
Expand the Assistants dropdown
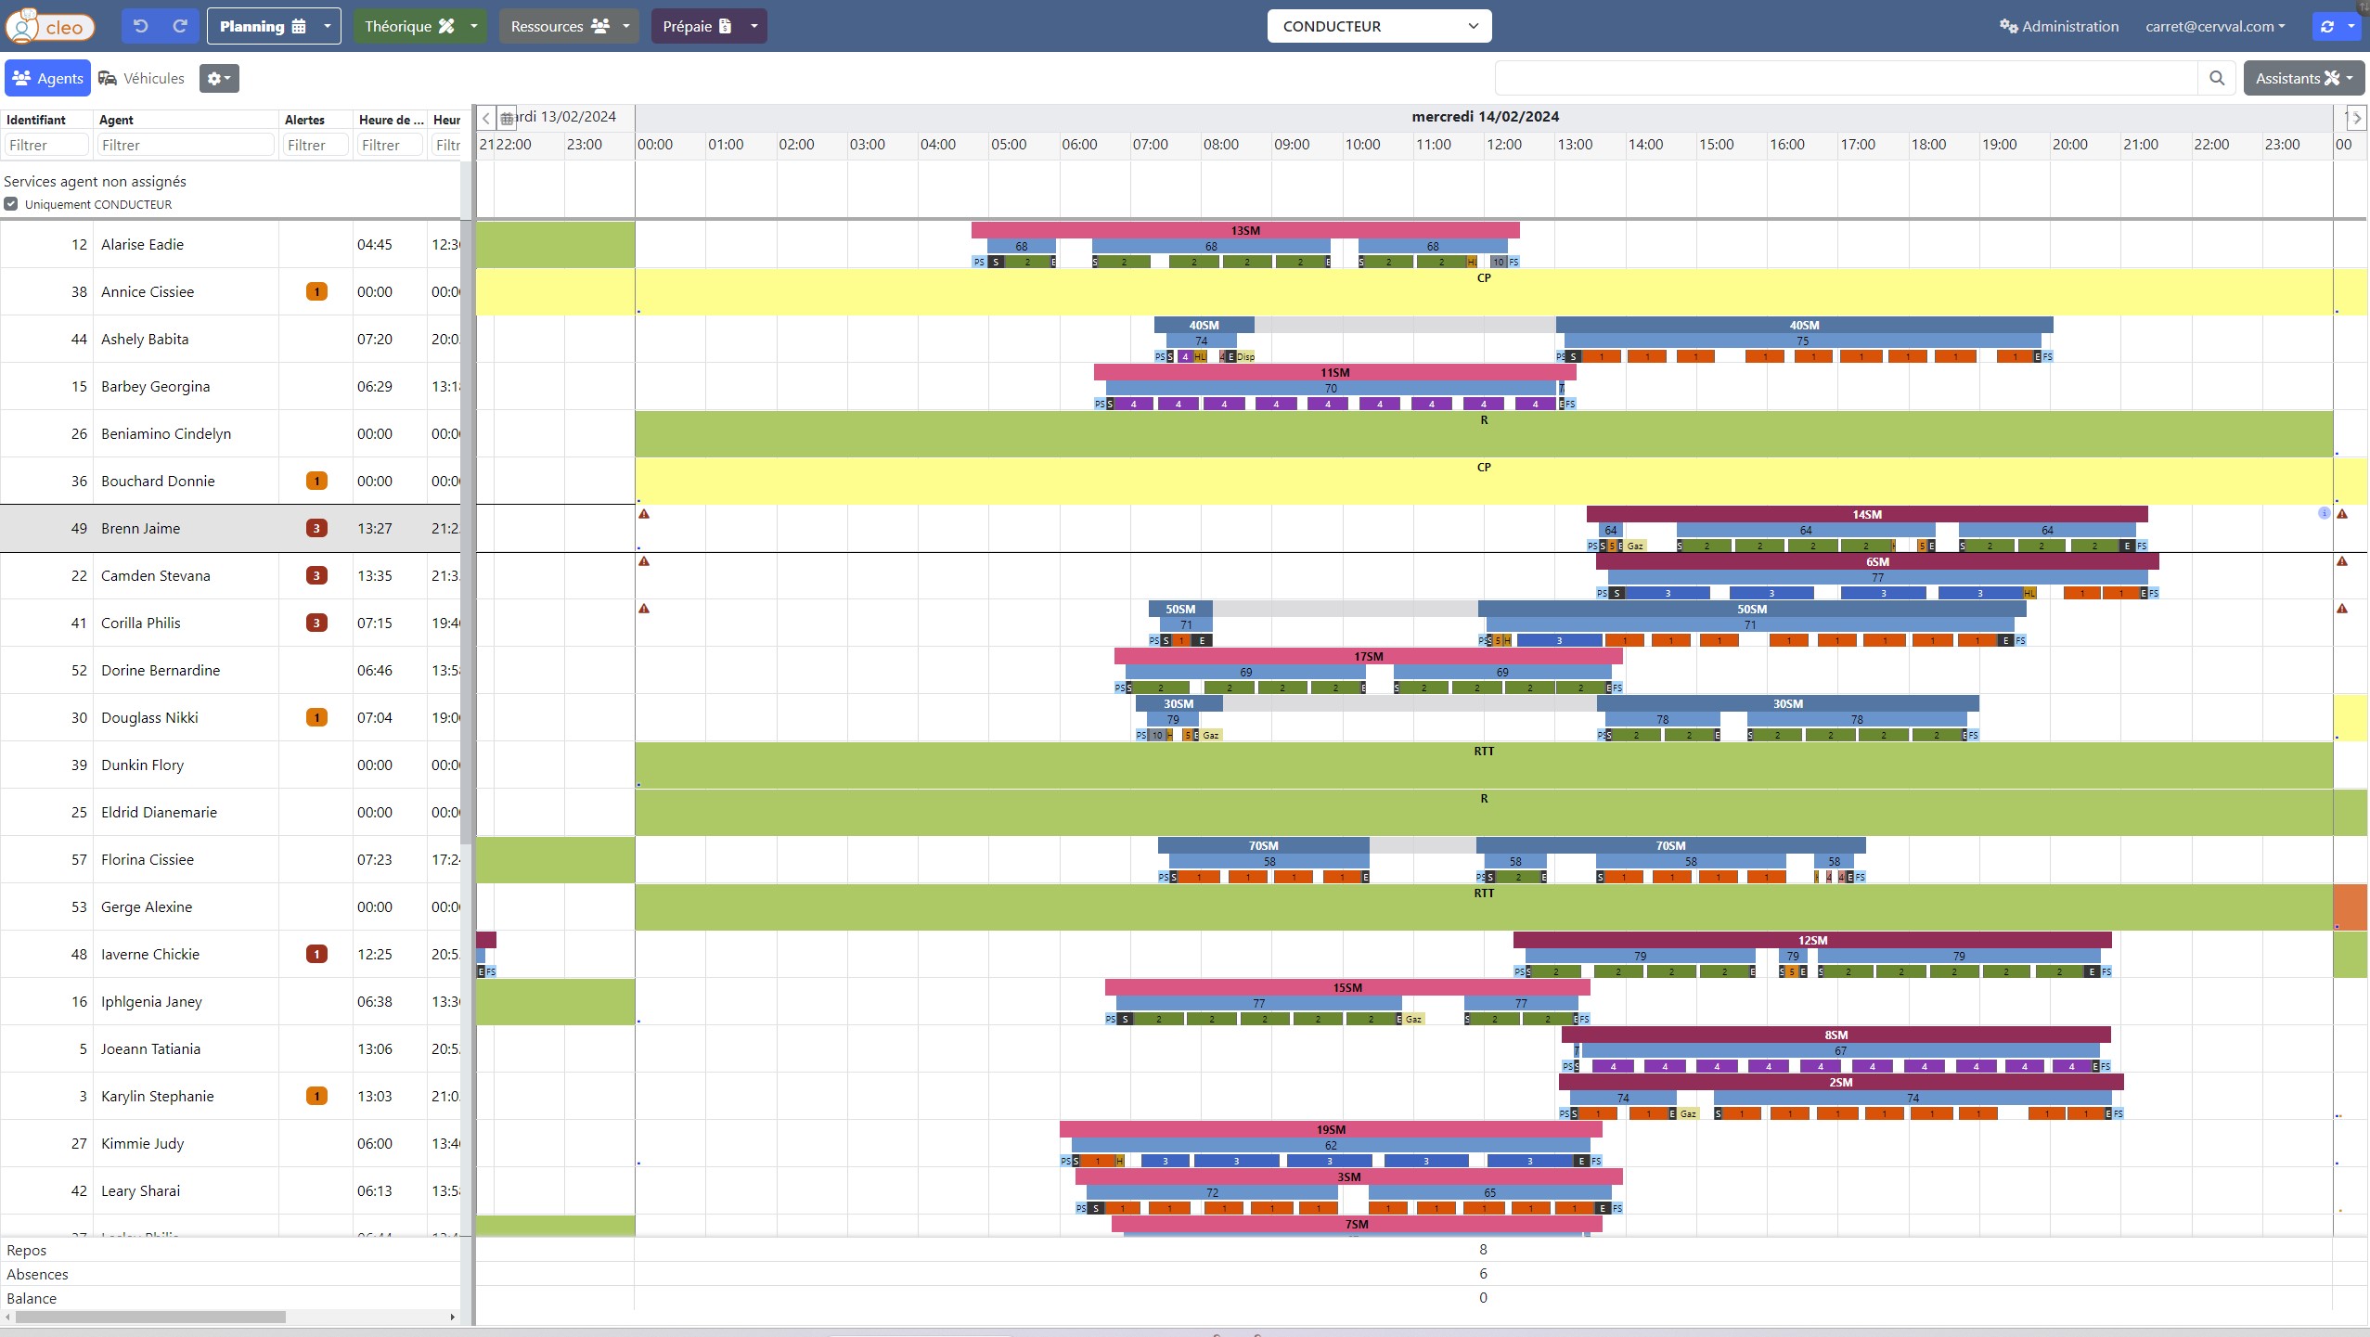(x=2303, y=79)
